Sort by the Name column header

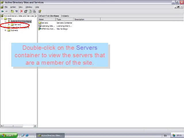47,19
